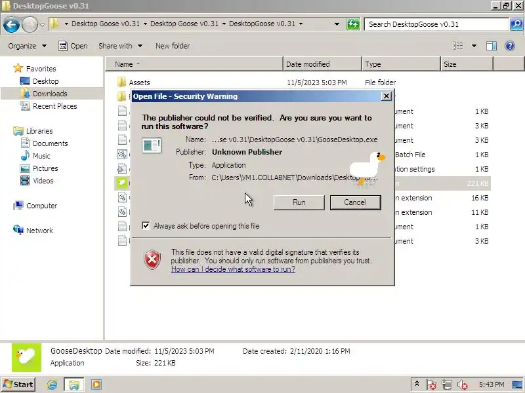The image size is (525, 393).
Task: Sort by the Type column header
Action: (x=401, y=64)
